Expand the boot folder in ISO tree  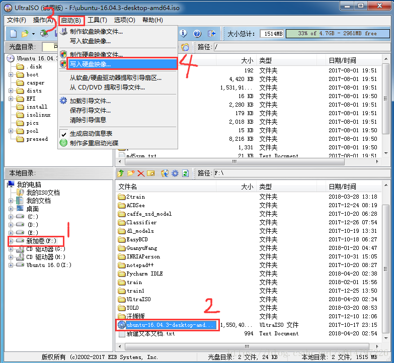(x=11, y=74)
